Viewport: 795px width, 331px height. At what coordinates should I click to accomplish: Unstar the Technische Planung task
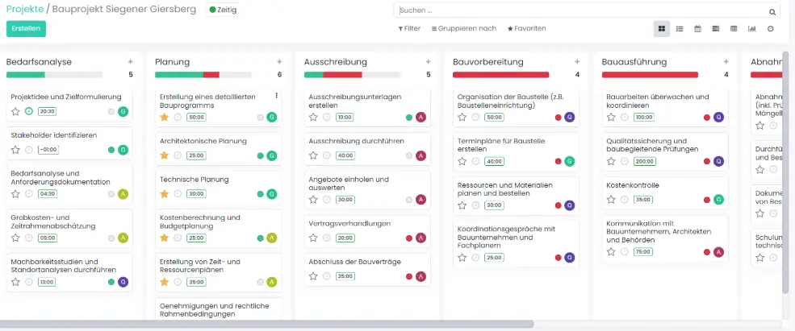tap(165, 194)
